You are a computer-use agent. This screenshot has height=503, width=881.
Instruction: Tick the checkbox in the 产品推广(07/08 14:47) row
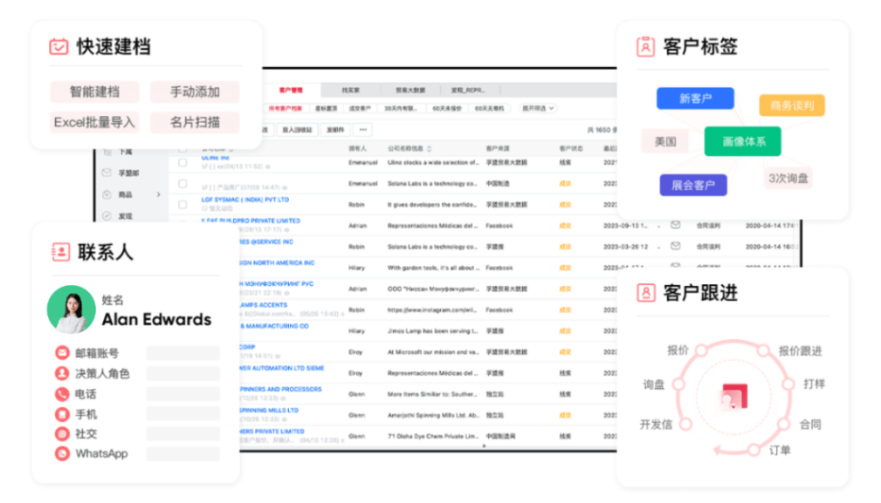click(x=182, y=183)
